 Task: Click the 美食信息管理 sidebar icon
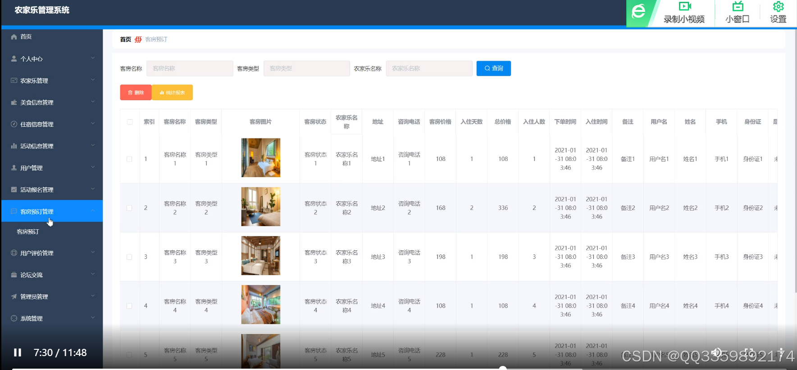[x=14, y=103]
